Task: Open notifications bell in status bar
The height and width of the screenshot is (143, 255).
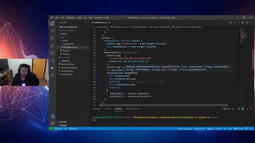Action: [251, 129]
